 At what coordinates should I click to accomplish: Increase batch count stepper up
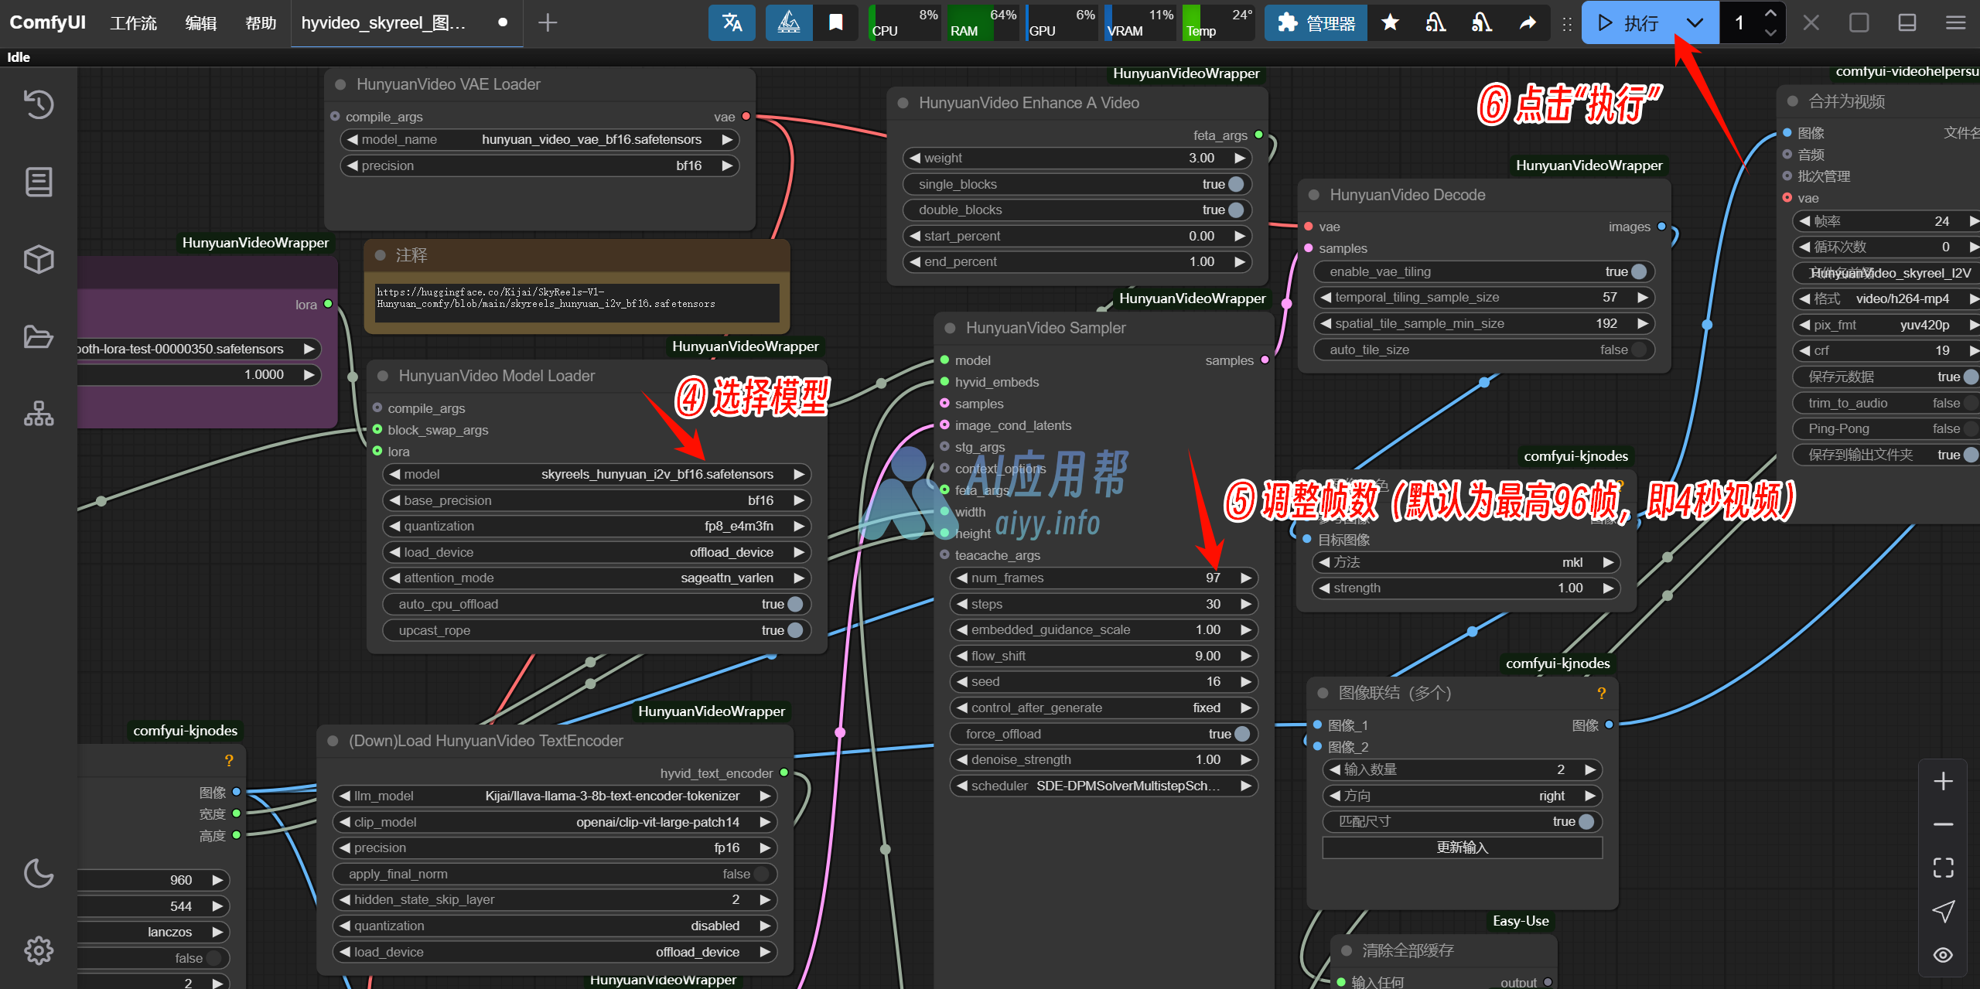[x=1770, y=13]
